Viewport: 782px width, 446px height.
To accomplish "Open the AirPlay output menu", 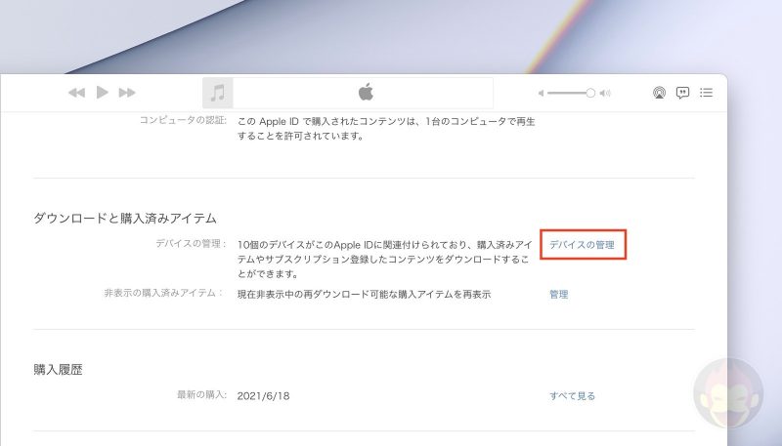I will point(659,93).
